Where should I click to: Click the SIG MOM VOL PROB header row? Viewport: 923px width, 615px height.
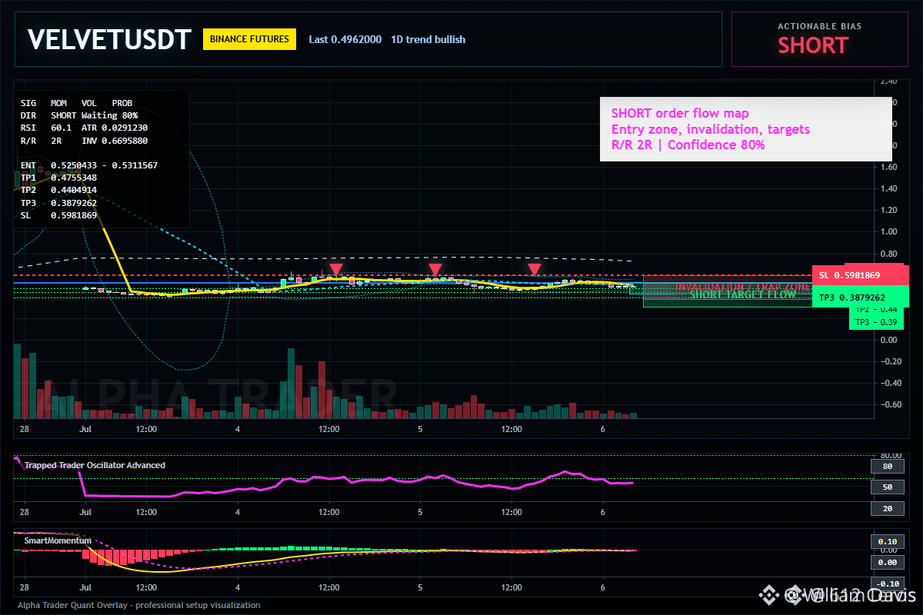click(x=76, y=102)
